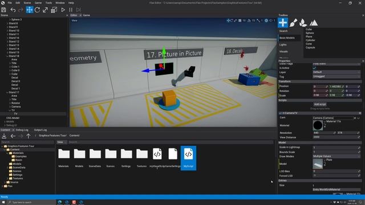
Task: Select Lights category in Toolbox
Action: coord(283,44)
